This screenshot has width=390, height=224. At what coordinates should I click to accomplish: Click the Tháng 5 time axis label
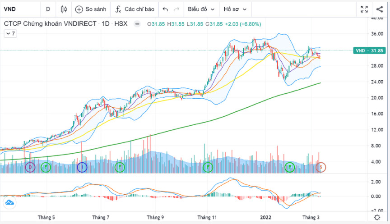click(46, 218)
